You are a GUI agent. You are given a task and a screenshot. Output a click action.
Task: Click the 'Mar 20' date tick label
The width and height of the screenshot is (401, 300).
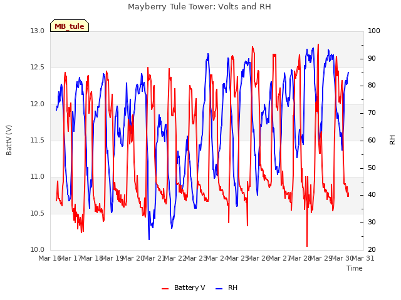click(x=133, y=258)
